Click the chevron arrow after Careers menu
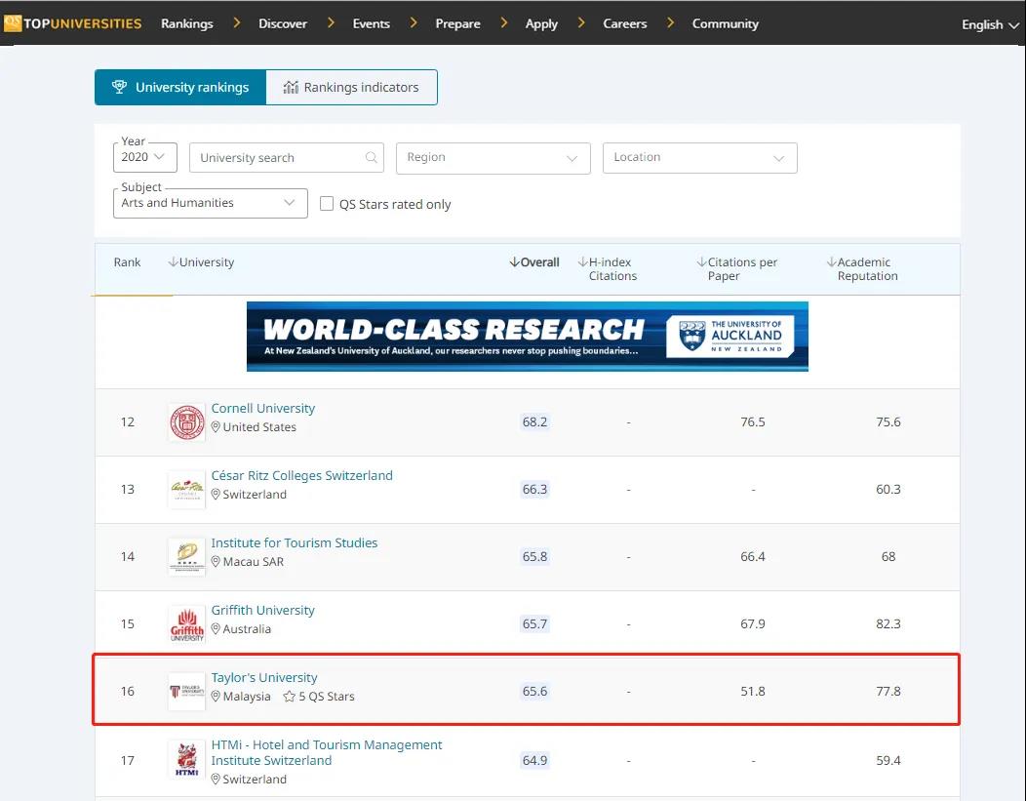This screenshot has height=801, width=1026. (670, 22)
